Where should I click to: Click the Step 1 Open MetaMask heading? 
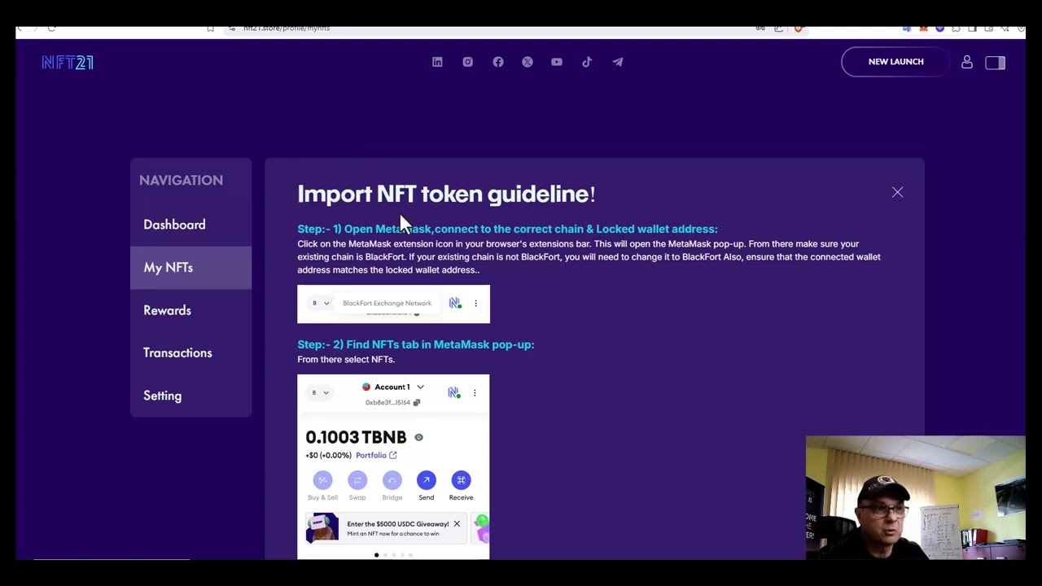coord(507,229)
